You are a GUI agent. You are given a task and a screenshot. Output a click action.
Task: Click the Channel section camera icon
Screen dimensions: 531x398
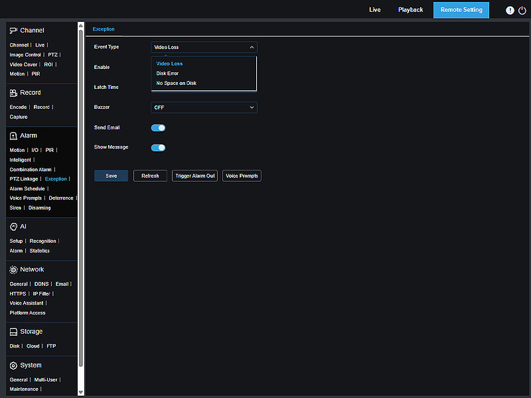[x=13, y=31]
